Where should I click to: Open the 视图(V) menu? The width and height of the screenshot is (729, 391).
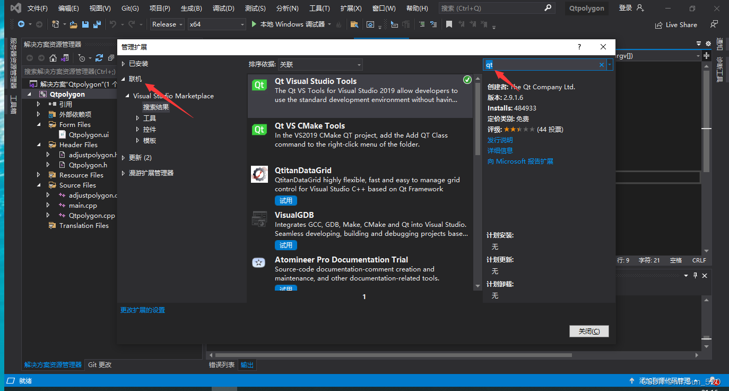pyautogui.click(x=100, y=8)
